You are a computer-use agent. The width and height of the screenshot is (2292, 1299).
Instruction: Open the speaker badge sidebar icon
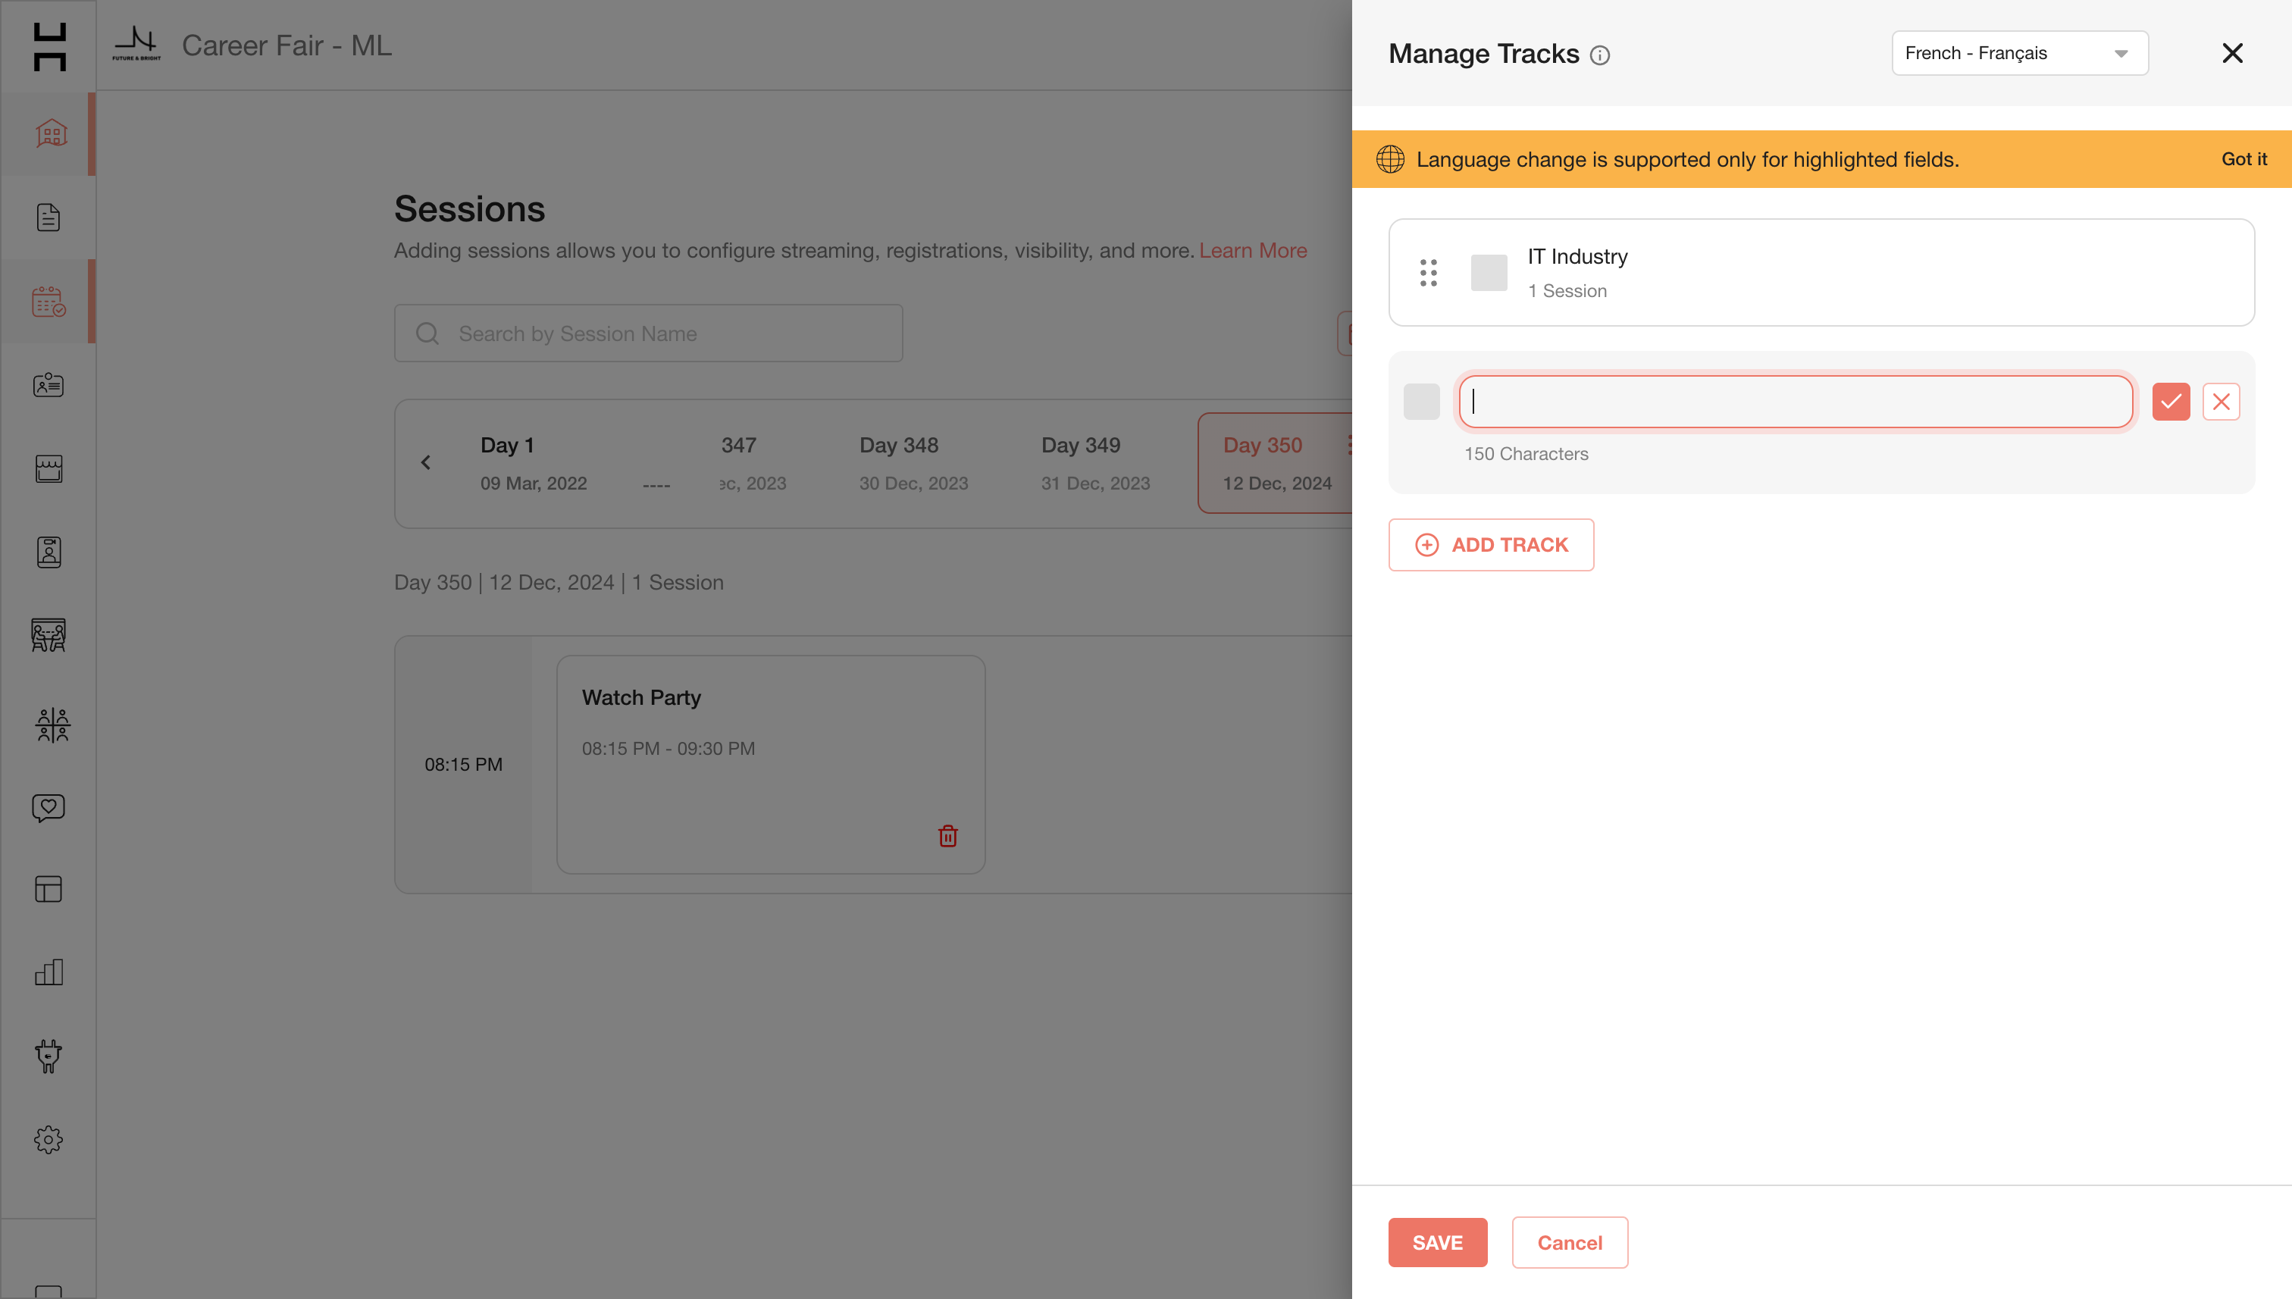tap(49, 552)
